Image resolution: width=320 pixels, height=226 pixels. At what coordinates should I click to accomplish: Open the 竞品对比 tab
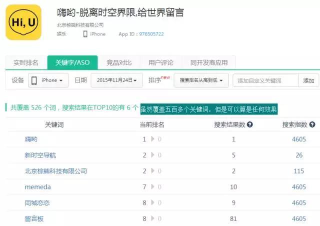119,62
